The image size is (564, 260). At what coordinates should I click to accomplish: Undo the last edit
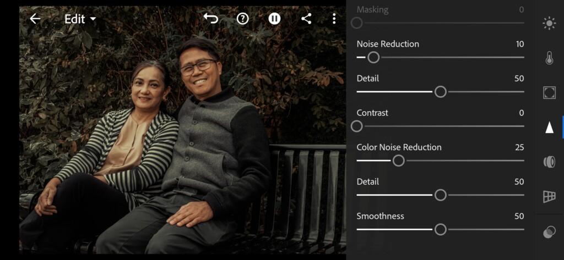coord(211,18)
